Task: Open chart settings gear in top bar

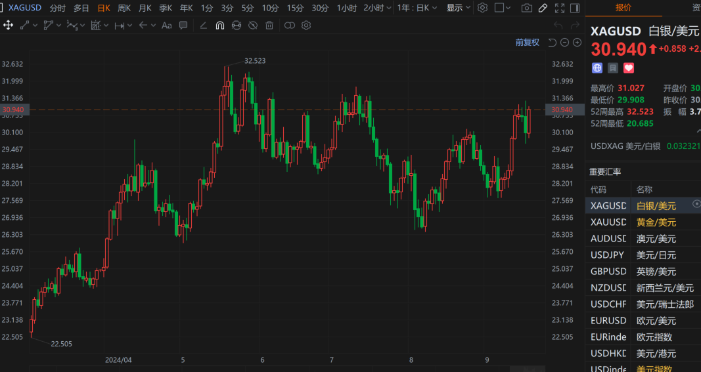Action: coord(483,8)
